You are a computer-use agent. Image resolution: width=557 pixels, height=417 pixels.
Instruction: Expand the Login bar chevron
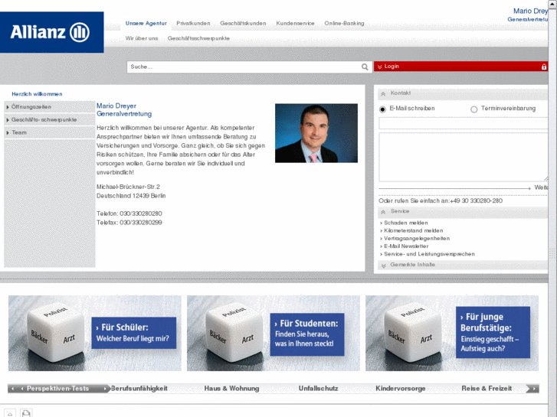click(x=380, y=67)
